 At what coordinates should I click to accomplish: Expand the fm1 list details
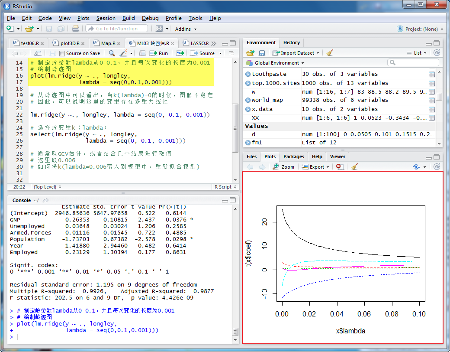248,142
